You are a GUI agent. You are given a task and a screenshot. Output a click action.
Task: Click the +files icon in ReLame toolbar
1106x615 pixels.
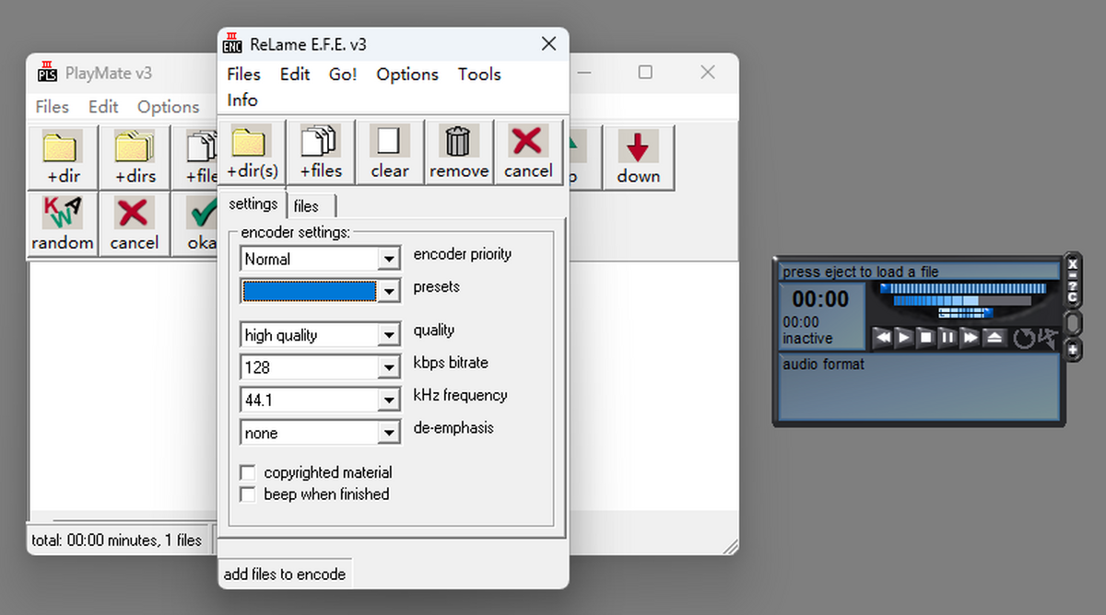pyautogui.click(x=321, y=152)
